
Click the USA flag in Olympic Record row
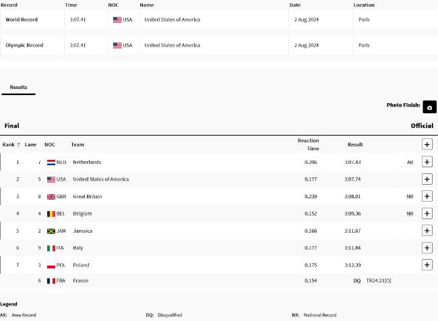click(117, 45)
